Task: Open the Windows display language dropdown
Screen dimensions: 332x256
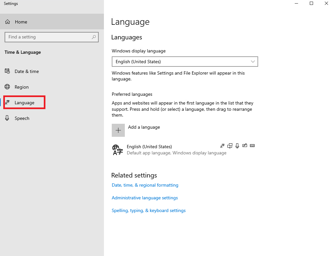Action: pos(185,62)
